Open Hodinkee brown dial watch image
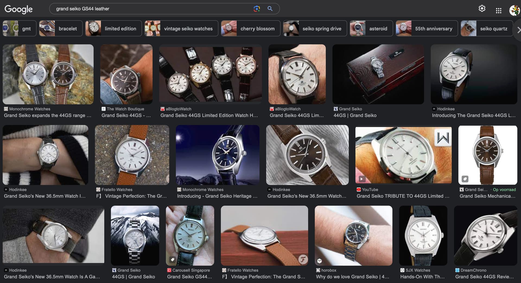The height and width of the screenshot is (283, 521). pyautogui.click(x=307, y=155)
